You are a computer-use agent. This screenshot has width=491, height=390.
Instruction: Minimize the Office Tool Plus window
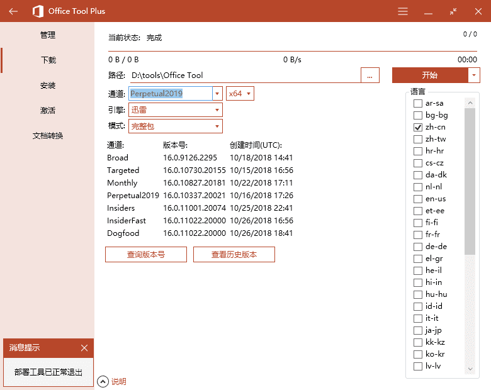(x=428, y=14)
